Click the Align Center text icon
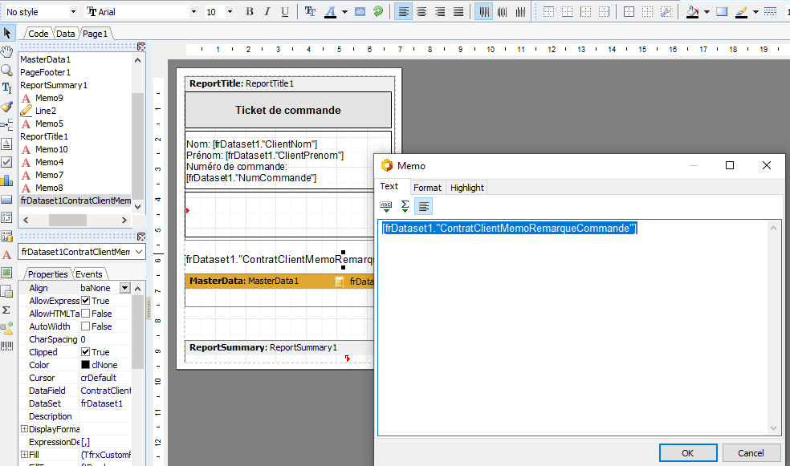The width and height of the screenshot is (790, 466). click(x=423, y=12)
